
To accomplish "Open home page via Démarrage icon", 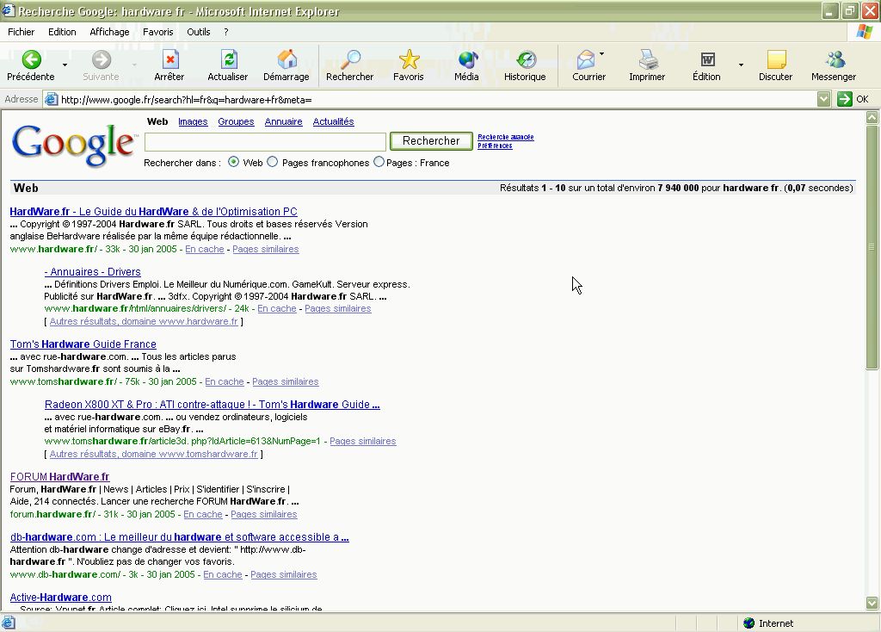I will click(x=286, y=59).
